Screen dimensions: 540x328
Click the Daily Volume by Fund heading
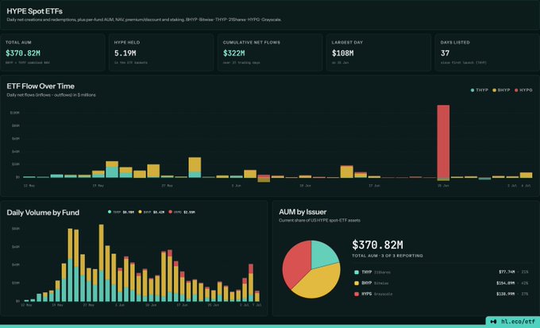click(x=43, y=213)
